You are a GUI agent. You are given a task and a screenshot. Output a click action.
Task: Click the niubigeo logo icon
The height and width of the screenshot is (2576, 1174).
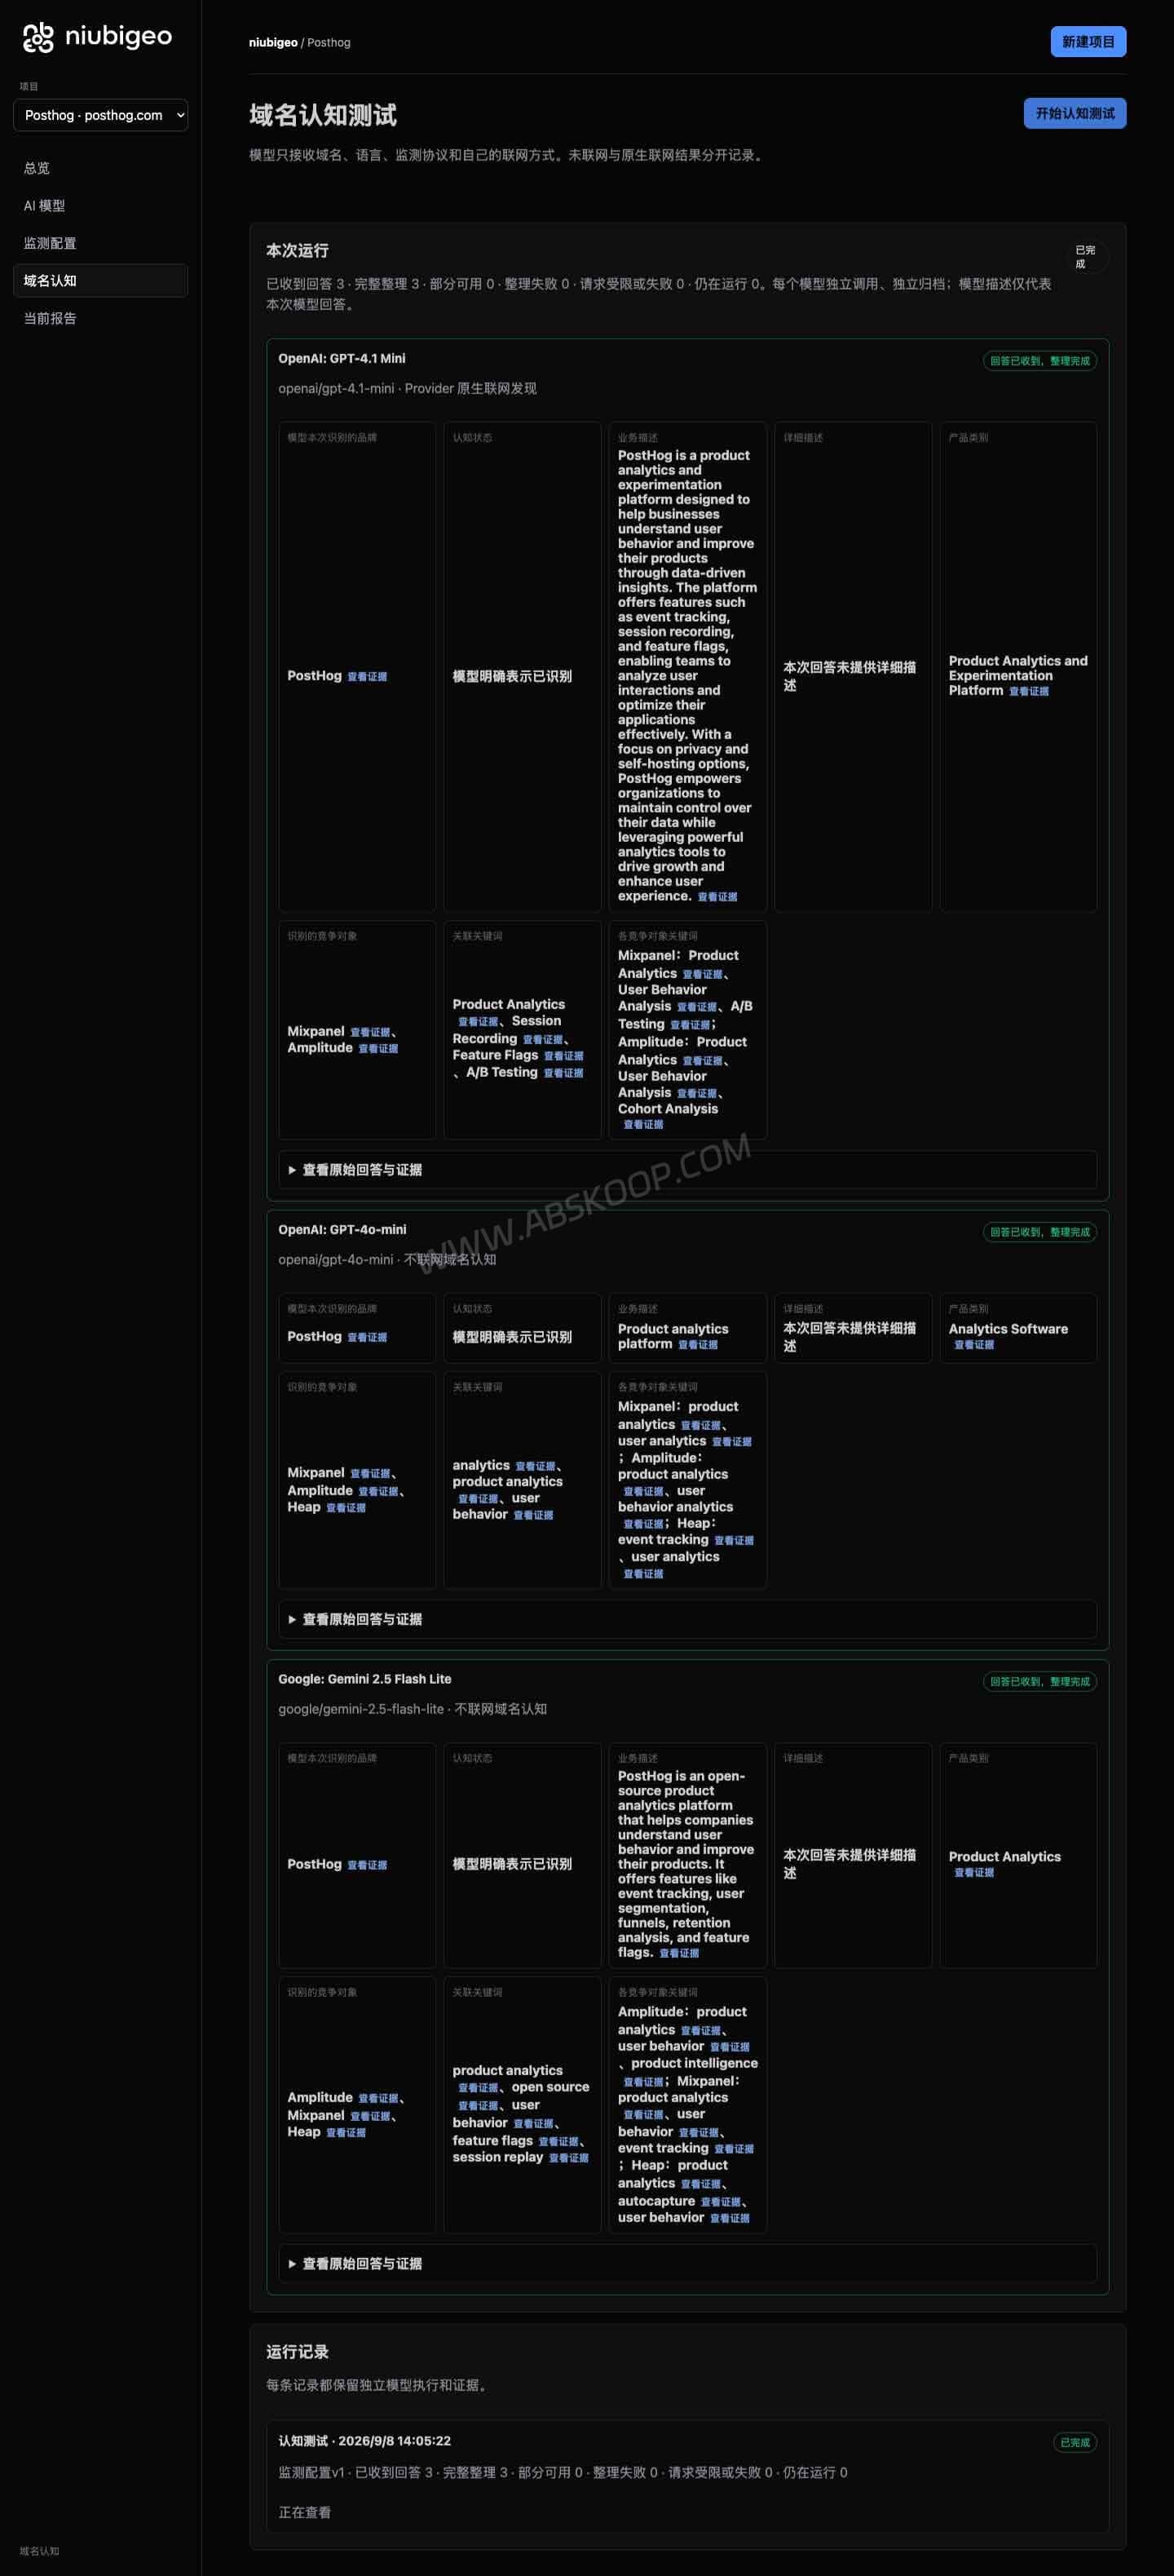[38, 37]
